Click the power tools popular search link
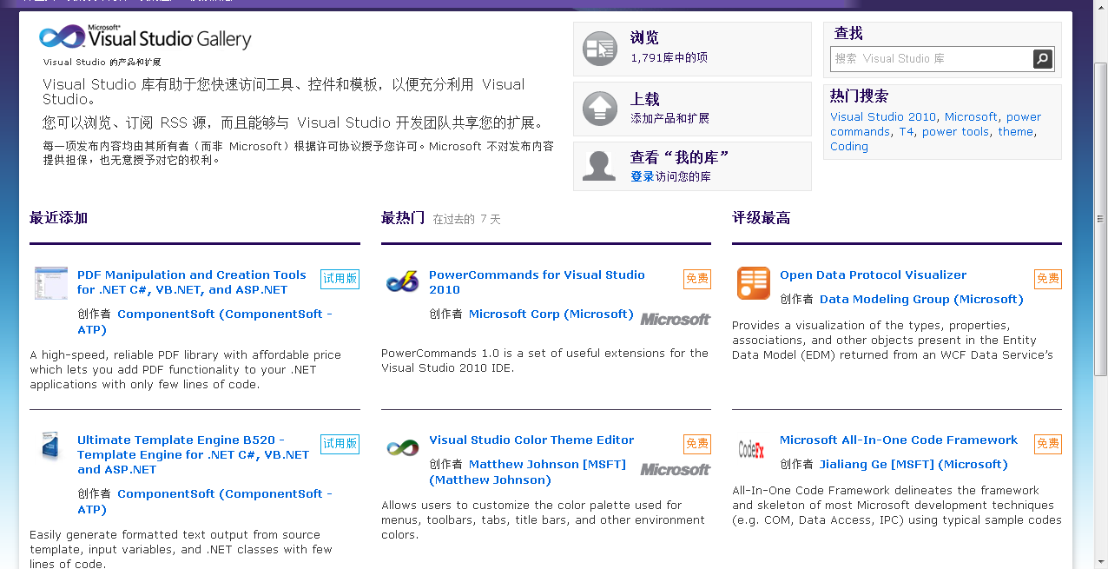This screenshot has width=1108, height=569. point(955,131)
